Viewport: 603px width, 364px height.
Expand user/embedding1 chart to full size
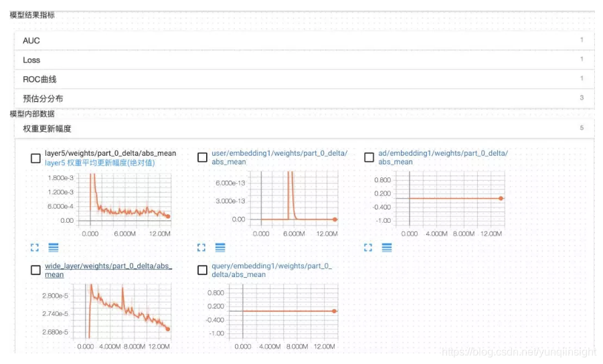click(201, 248)
